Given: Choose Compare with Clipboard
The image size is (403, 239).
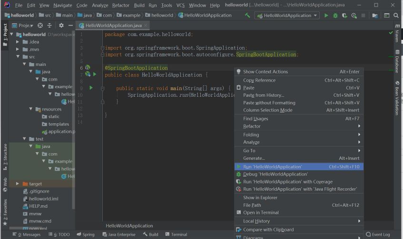Looking at the screenshot, I should click(x=299, y=230).
